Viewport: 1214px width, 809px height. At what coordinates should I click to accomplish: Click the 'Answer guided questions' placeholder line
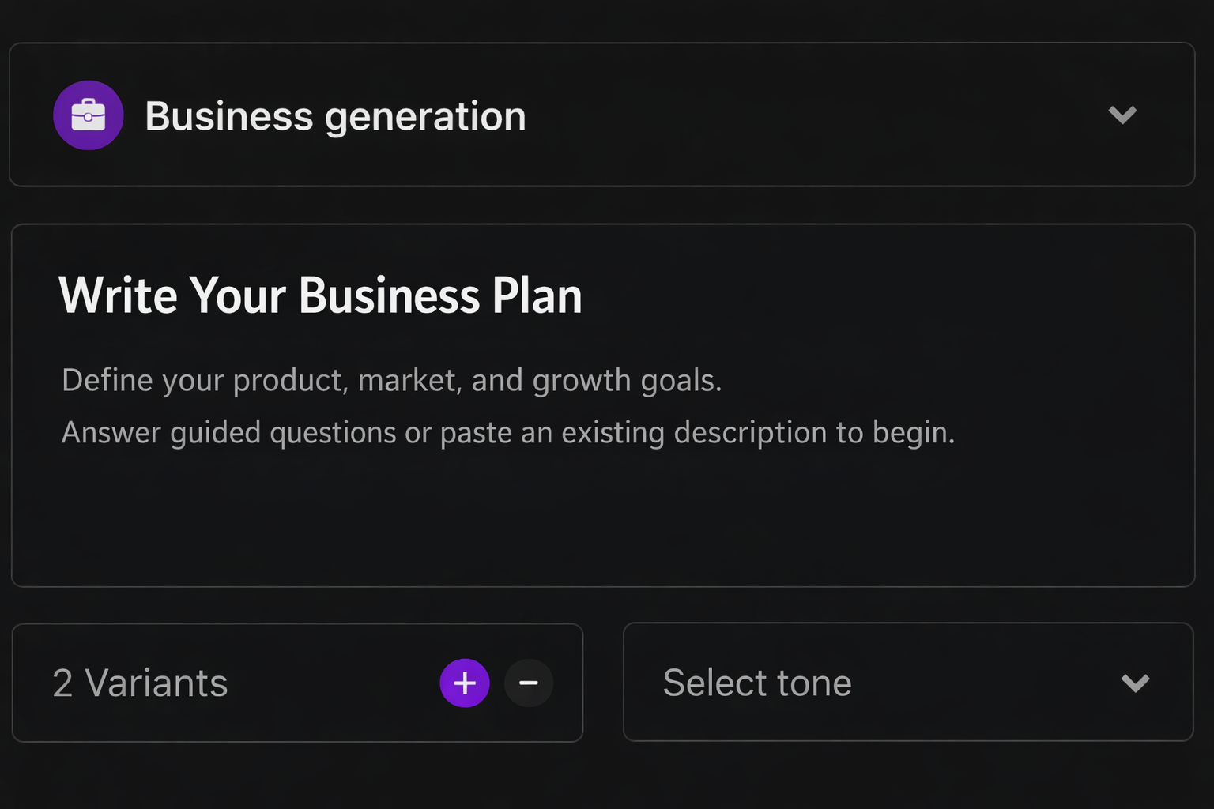[507, 432]
